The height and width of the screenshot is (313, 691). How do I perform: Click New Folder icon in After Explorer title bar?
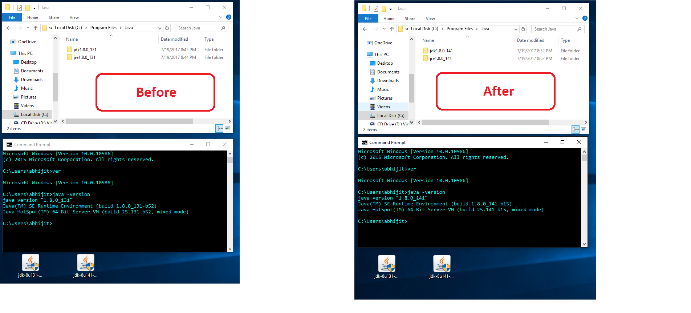pos(384,9)
